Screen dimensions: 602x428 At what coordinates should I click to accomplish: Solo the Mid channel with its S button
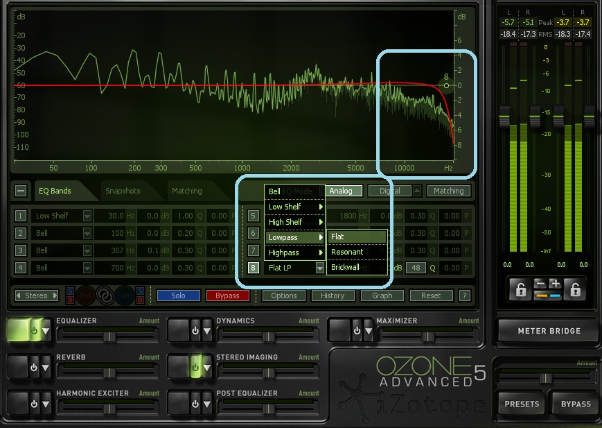click(70, 291)
